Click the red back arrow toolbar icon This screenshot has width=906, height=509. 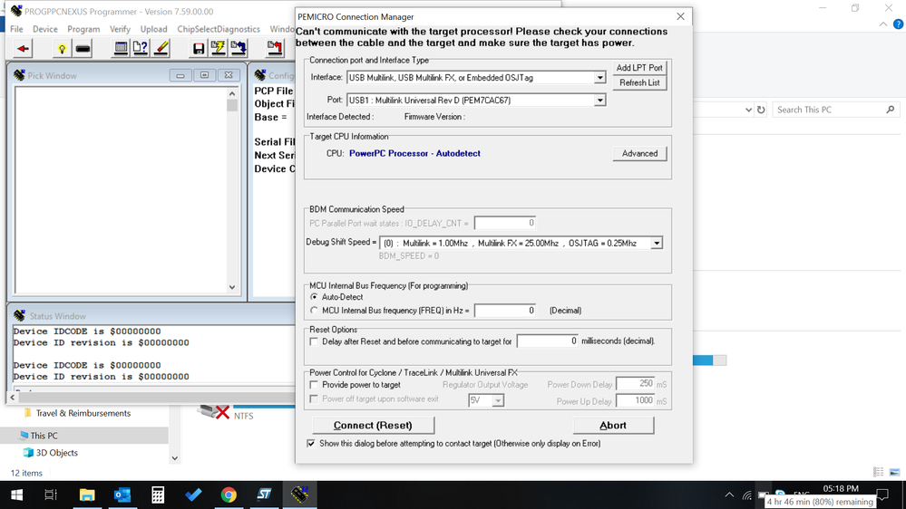23,49
